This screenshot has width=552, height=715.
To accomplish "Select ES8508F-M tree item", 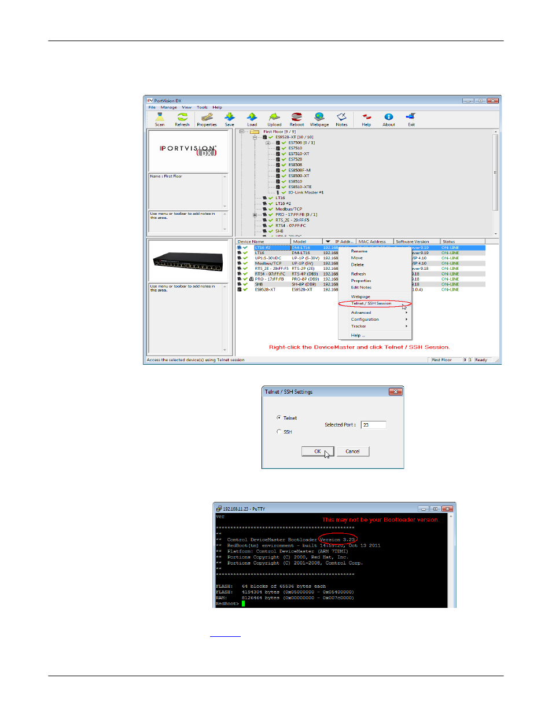I will point(299,170).
